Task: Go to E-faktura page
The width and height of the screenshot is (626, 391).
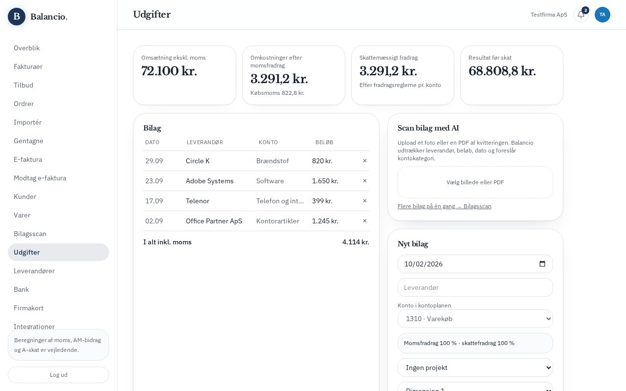Action: click(58, 159)
